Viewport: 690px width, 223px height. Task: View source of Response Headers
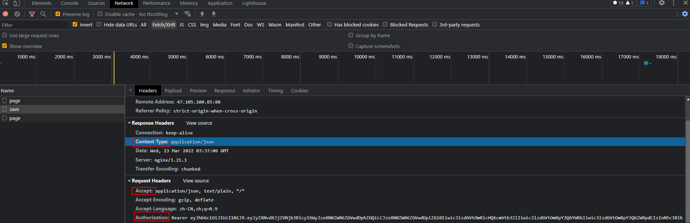coord(199,123)
